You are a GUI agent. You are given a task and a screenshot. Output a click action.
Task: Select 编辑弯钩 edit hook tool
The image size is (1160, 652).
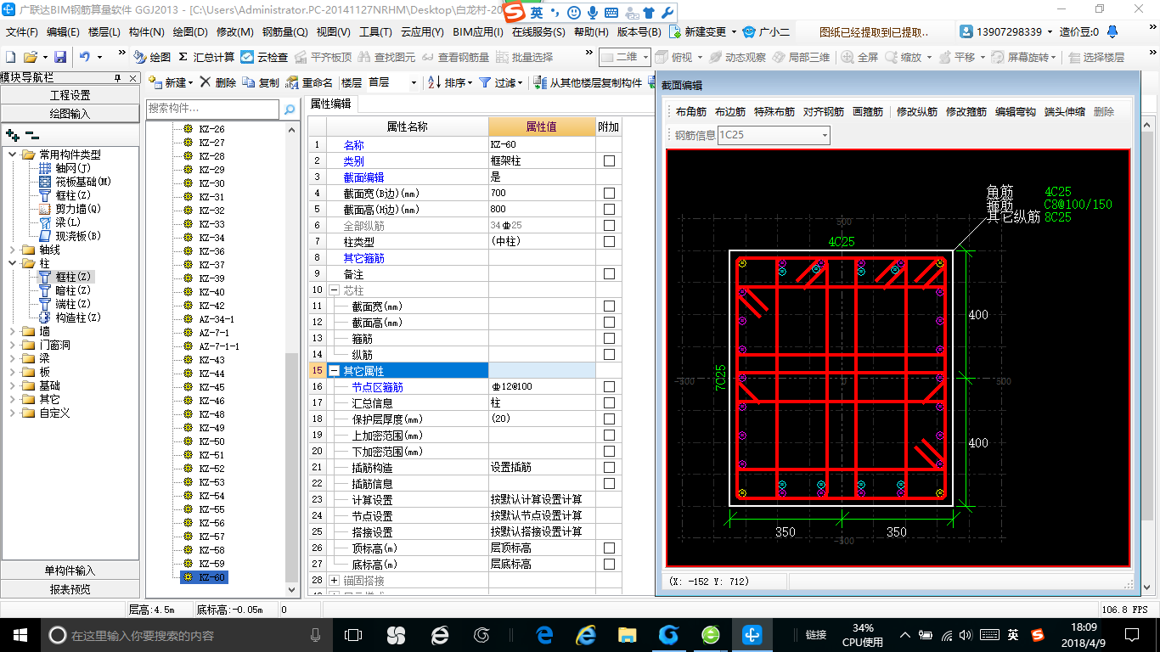tap(1016, 111)
